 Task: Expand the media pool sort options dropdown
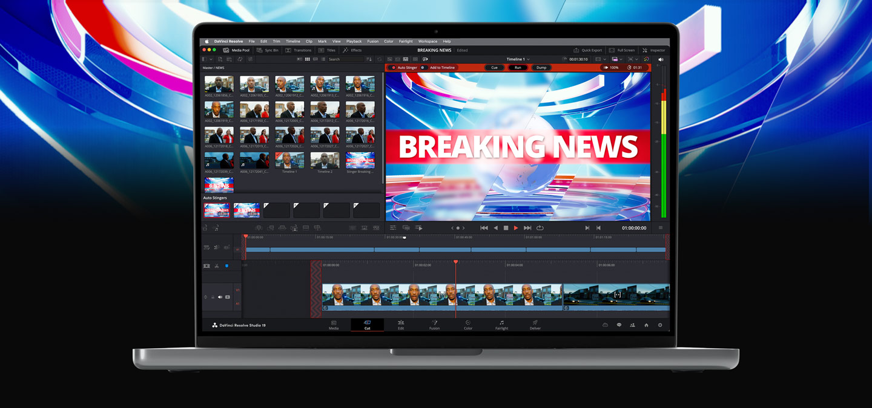point(369,59)
